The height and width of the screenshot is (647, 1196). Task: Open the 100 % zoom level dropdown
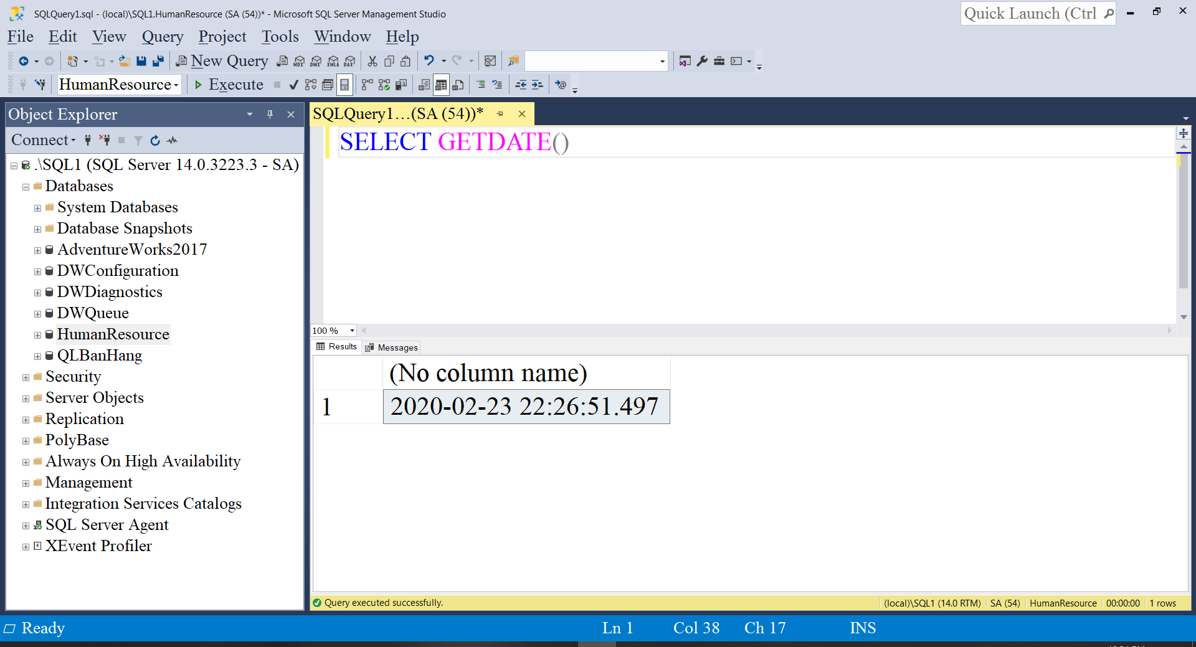tap(352, 331)
